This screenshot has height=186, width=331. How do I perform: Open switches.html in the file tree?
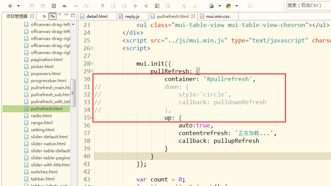[44, 172]
